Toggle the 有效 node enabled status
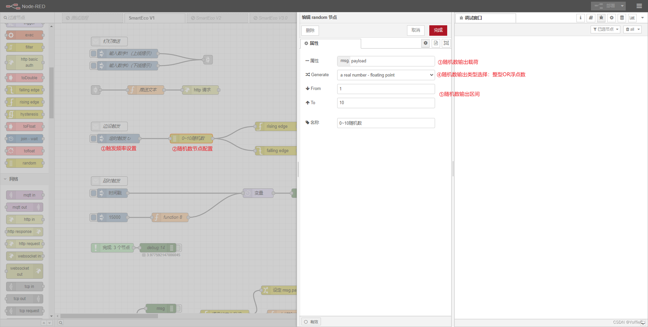This screenshot has width=648, height=327. click(x=311, y=321)
